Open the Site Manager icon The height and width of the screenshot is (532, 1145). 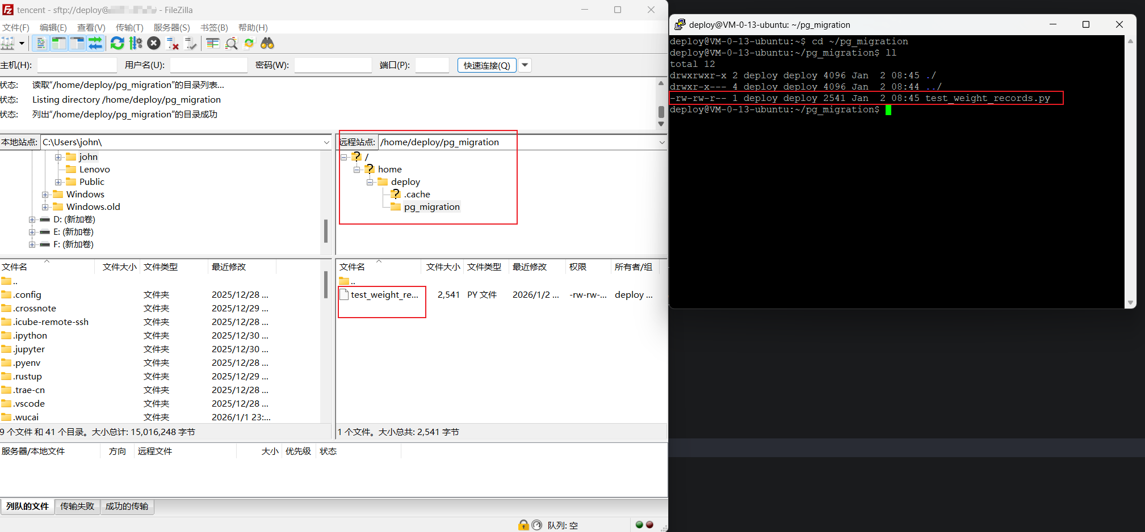coord(7,43)
